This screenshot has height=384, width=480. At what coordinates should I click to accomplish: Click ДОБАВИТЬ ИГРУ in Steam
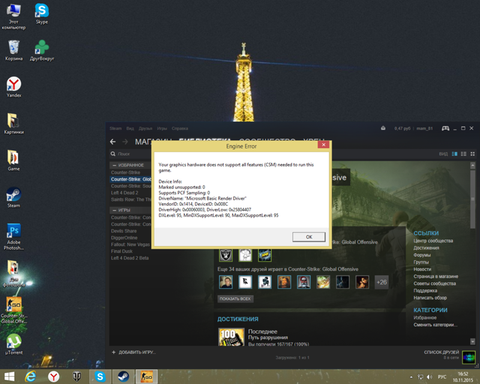click(x=134, y=352)
